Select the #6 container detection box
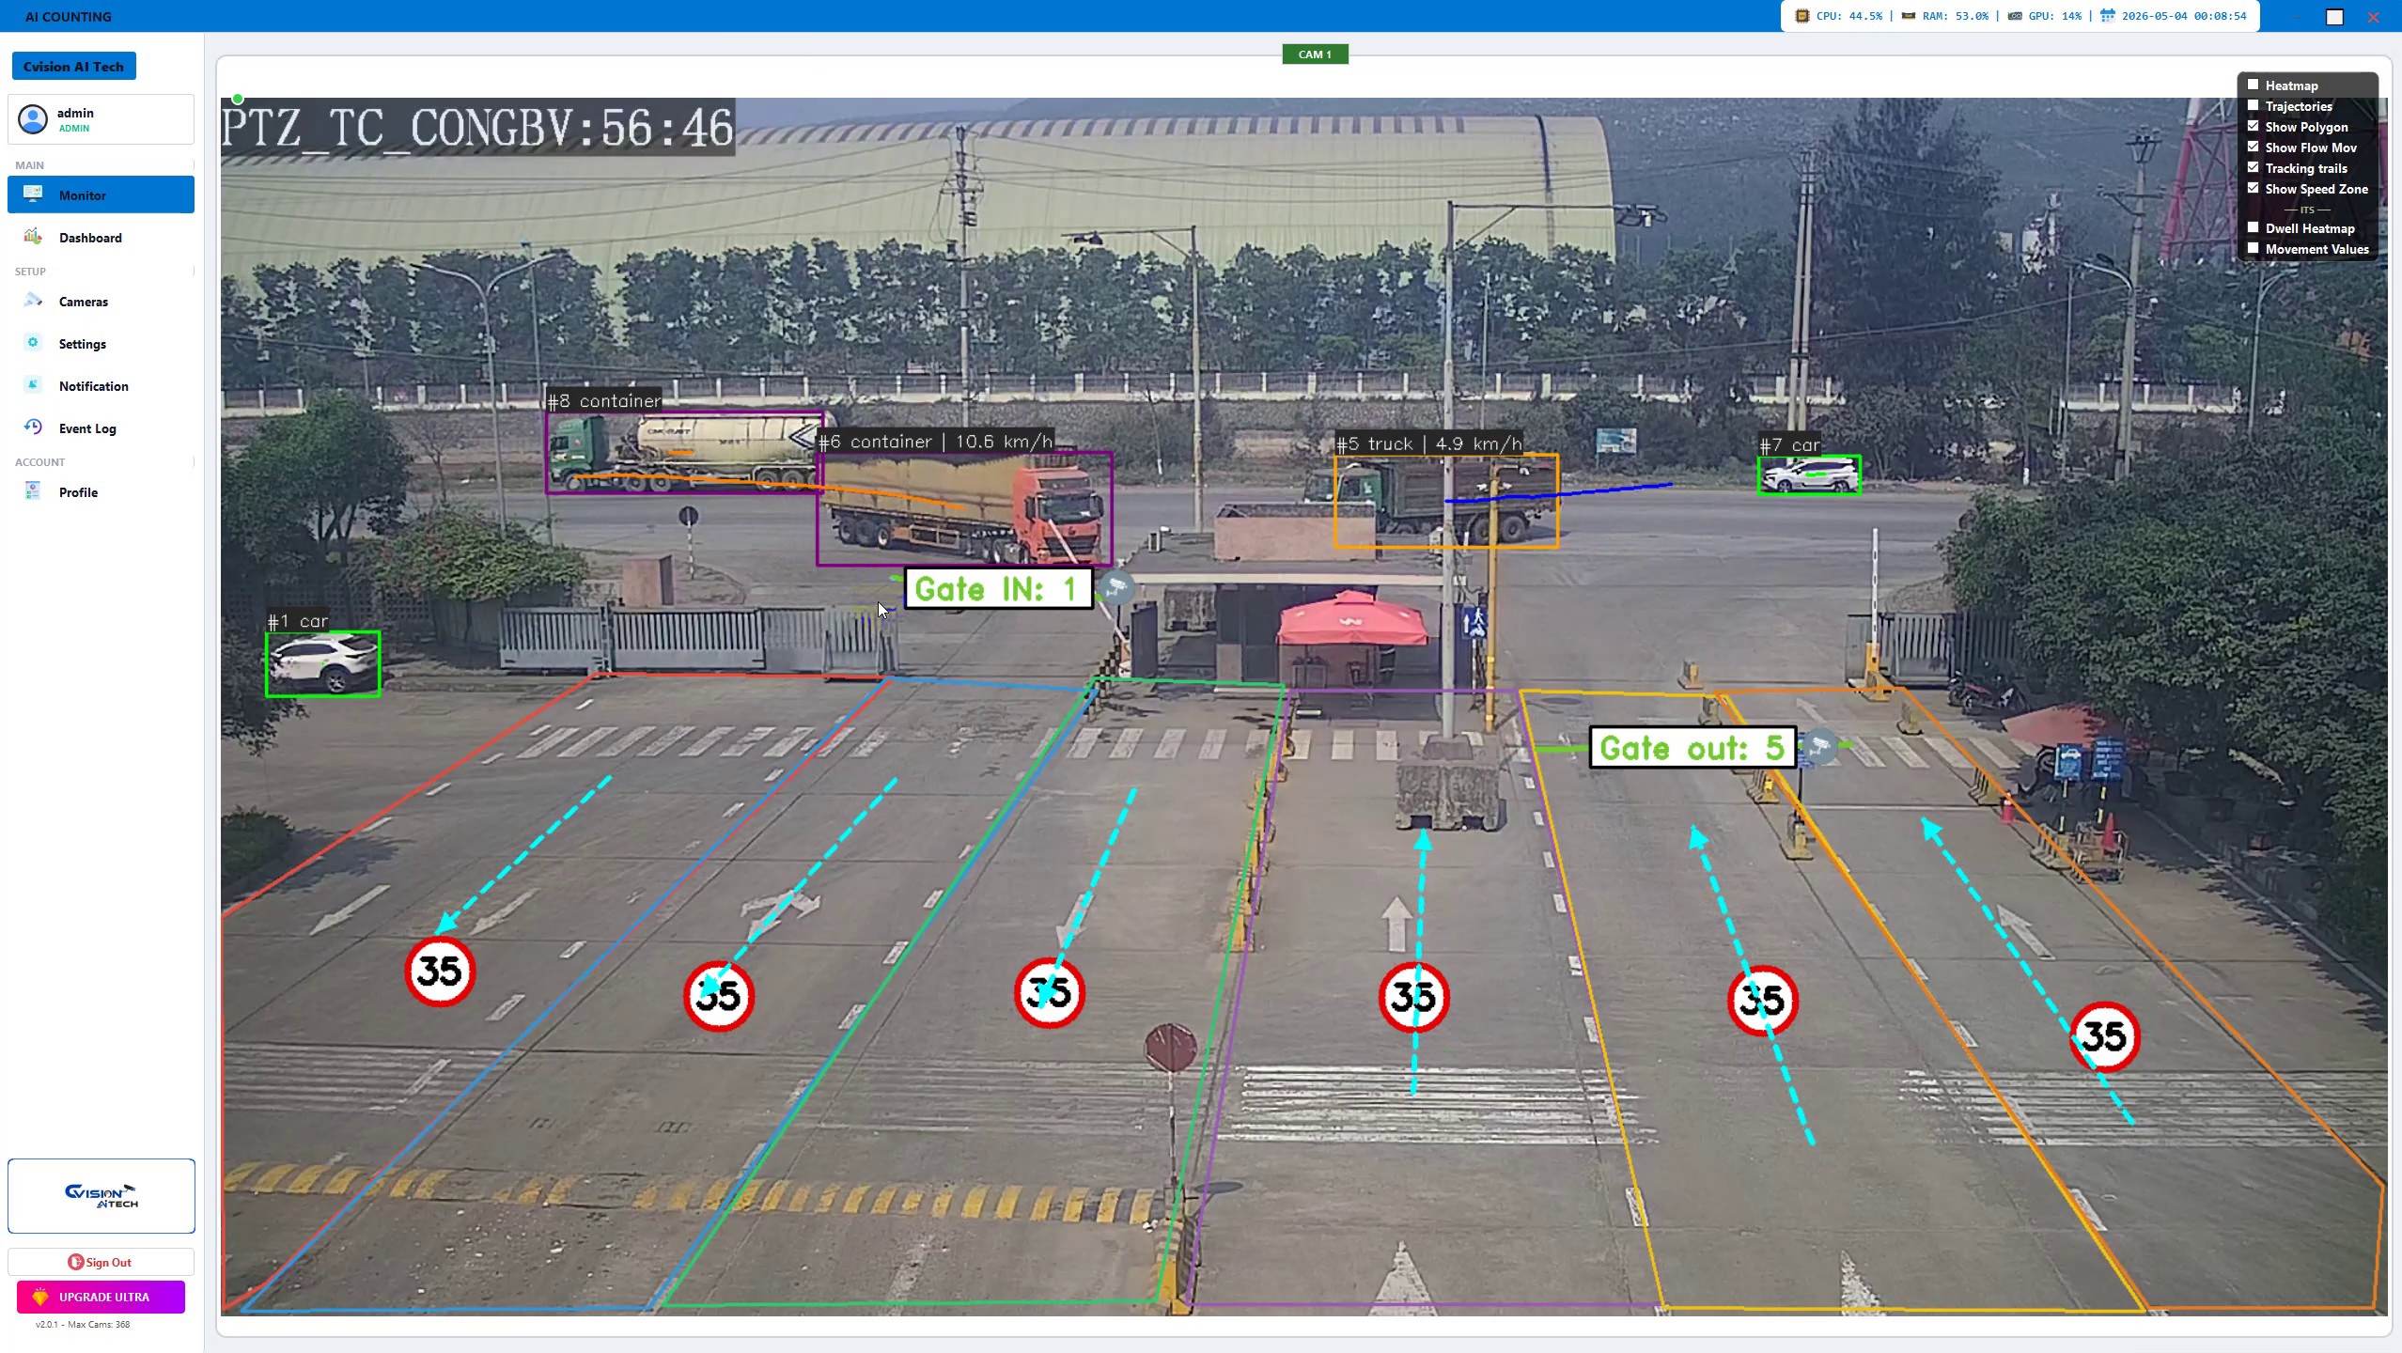The width and height of the screenshot is (2402, 1353). pyautogui.click(x=964, y=508)
